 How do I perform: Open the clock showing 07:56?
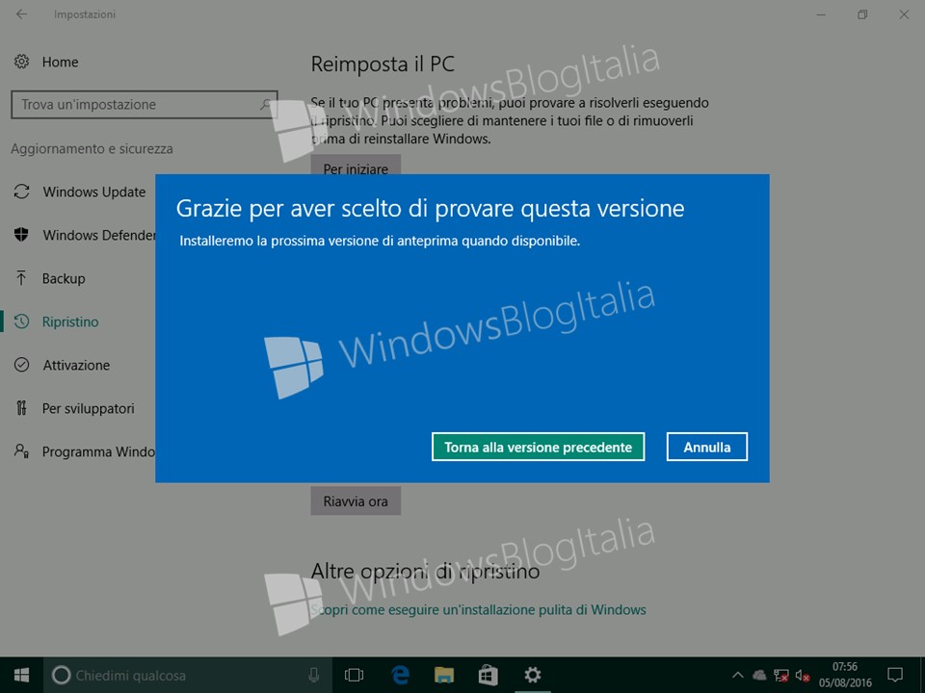pos(845,675)
